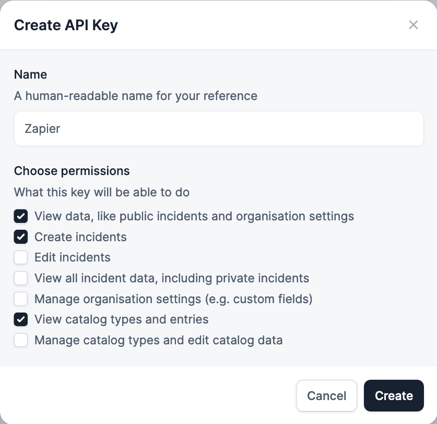Click the 'Edit incidents' label text

click(x=73, y=257)
